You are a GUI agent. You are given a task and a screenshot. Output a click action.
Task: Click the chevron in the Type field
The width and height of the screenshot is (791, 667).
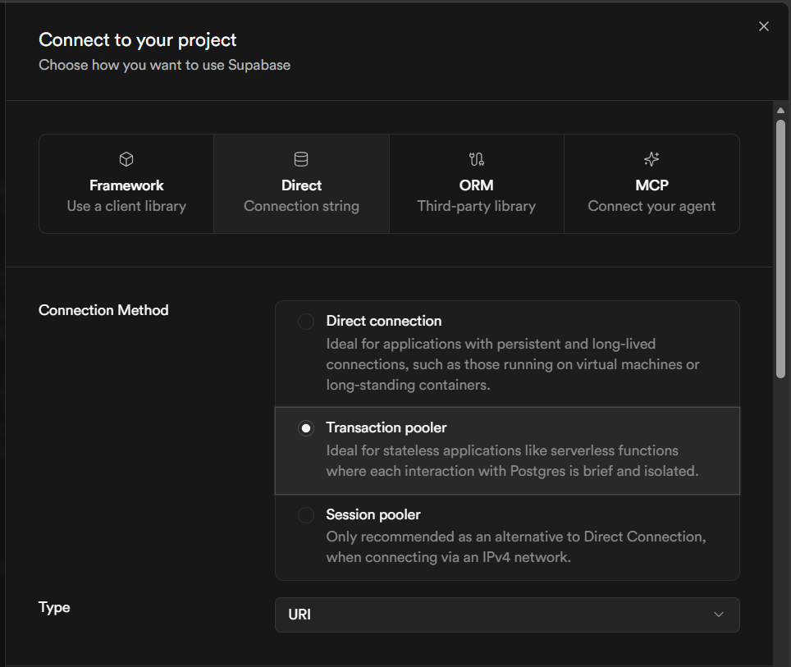719,614
